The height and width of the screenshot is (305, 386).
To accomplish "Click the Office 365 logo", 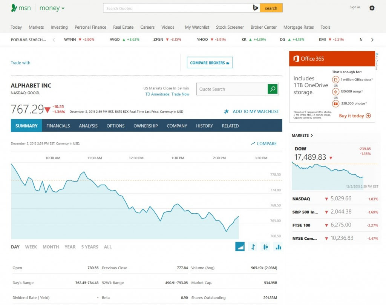I will pos(309,59).
